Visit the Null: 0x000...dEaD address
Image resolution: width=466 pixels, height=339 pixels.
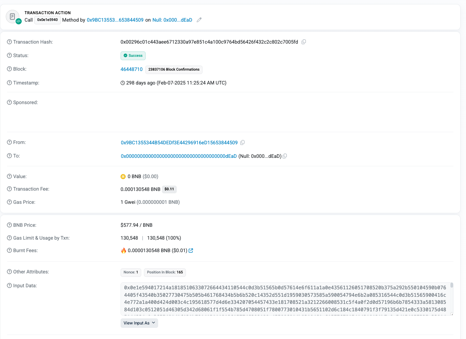click(x=178, y=156)
